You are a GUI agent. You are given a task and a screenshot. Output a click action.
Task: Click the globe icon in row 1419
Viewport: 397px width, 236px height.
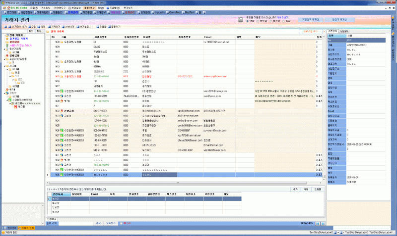[x=62, y=96]
